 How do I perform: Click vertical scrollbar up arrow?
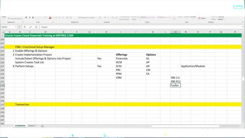point(243,32)
